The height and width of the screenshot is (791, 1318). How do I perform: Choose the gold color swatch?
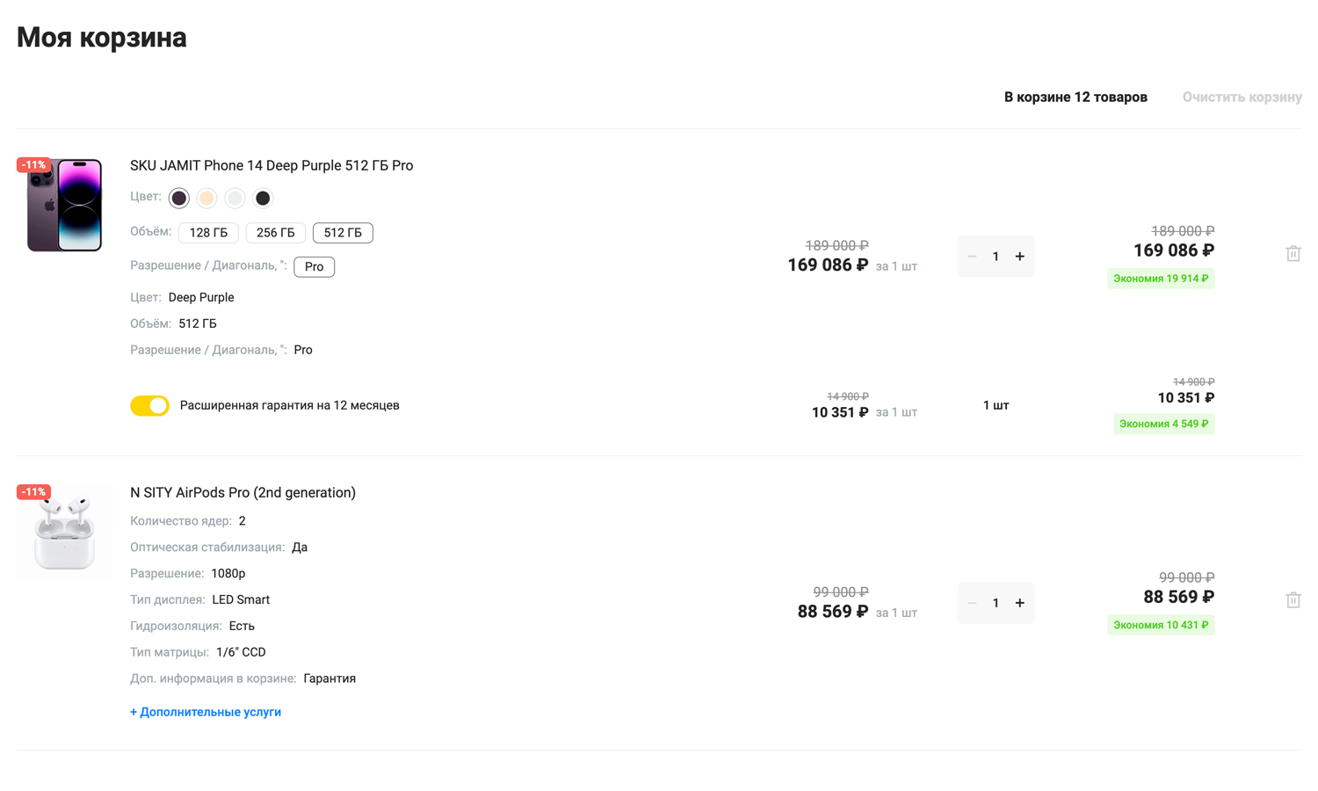pyautogui.click(x=206, y=198)
